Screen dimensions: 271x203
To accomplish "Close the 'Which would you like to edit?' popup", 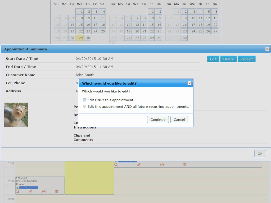I will point(189,83).
